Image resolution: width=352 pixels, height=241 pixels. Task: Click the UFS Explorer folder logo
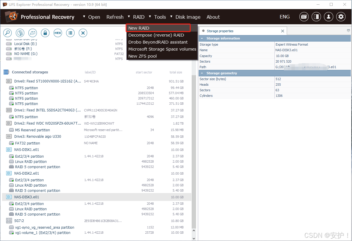12,16
